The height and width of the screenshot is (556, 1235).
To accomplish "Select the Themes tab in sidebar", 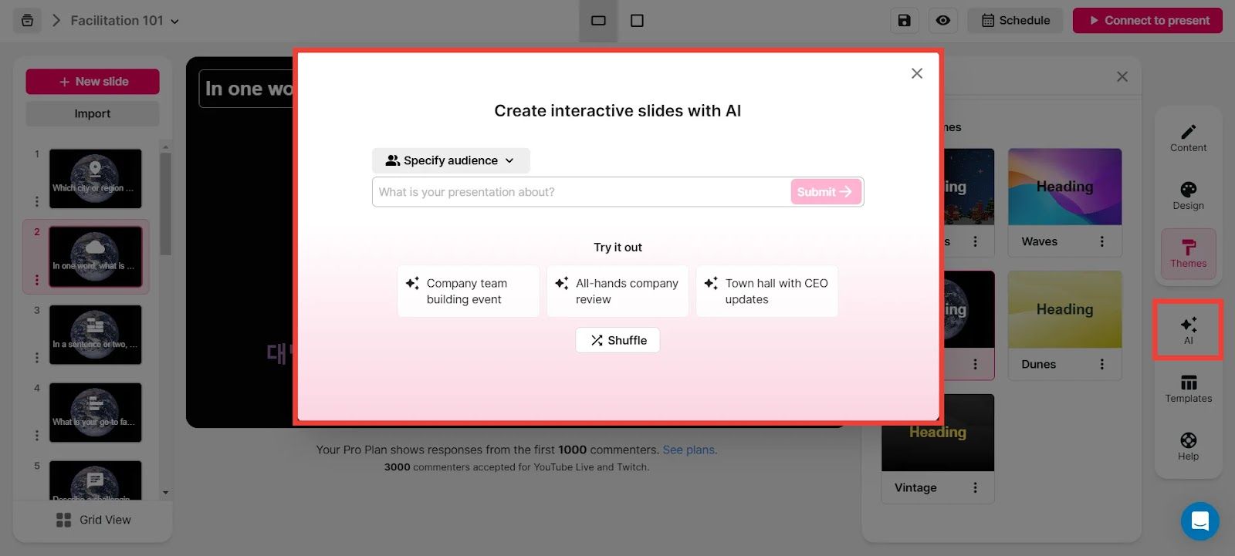I will 1188,254.
